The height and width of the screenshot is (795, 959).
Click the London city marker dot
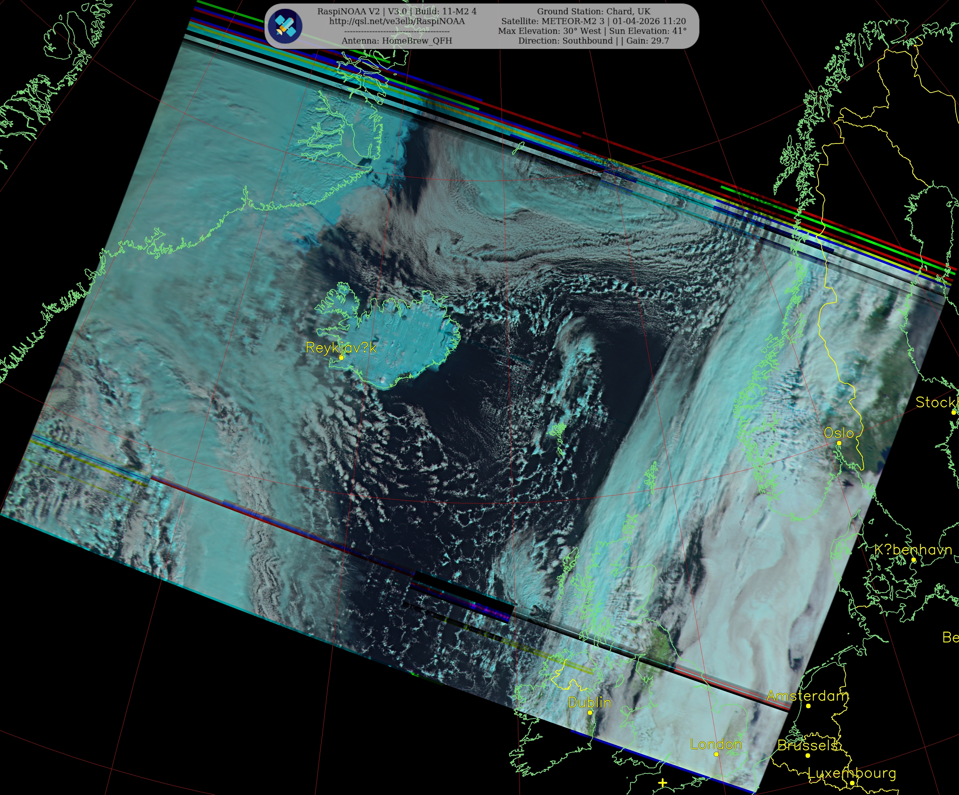point(716,754)
